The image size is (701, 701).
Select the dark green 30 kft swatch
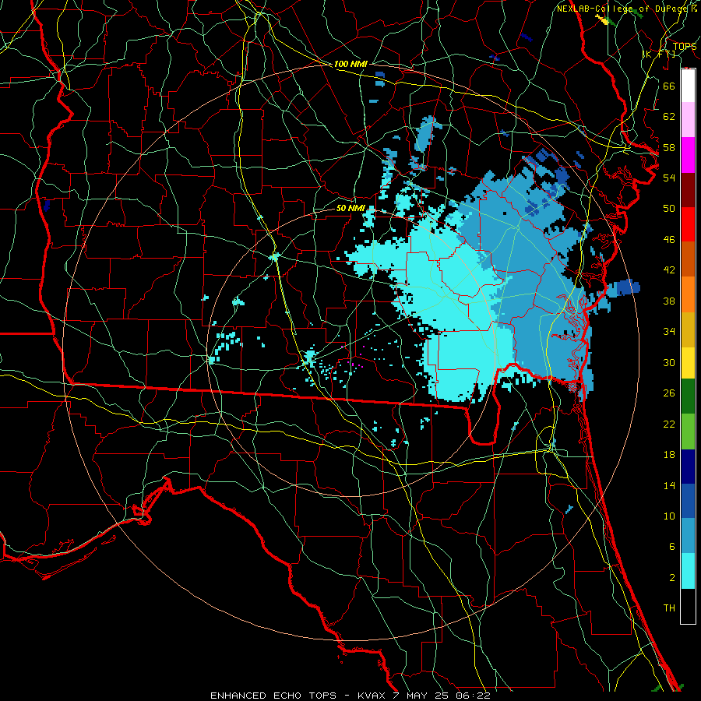pos(688,396)
